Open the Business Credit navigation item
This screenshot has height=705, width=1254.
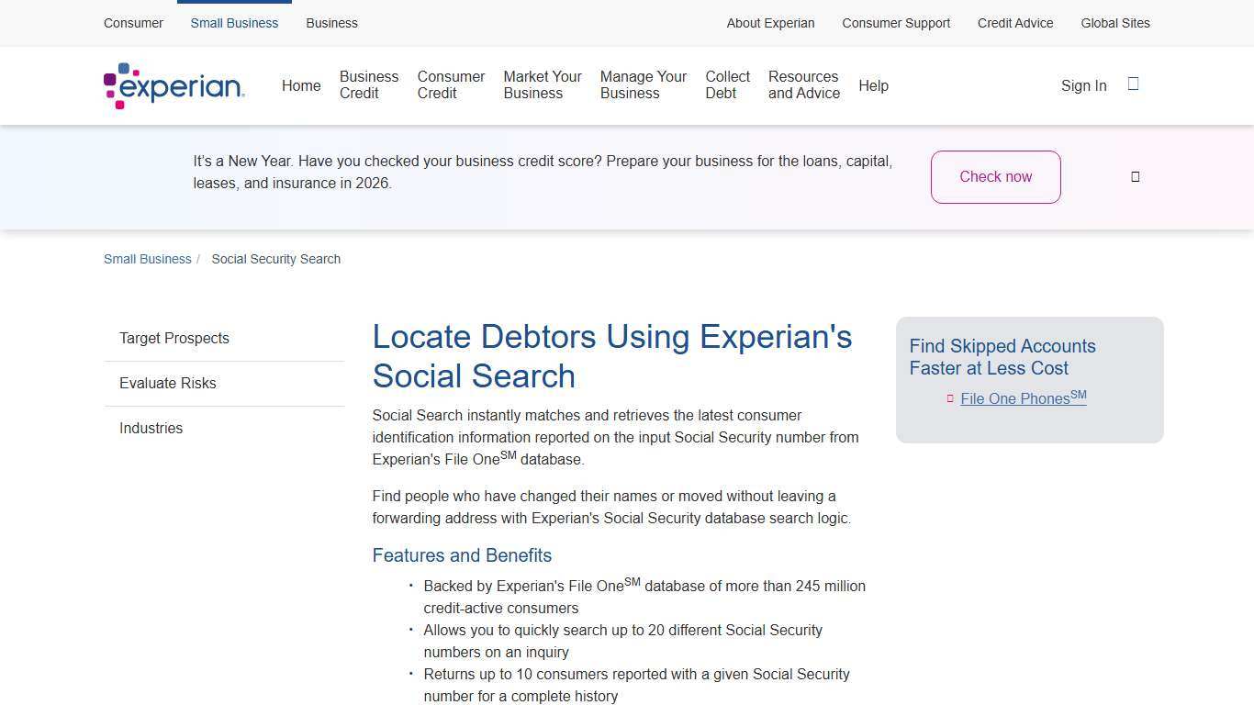click(x=368, y=85)
